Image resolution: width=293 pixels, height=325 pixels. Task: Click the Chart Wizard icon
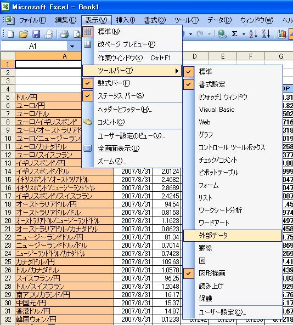click(x=282, y=34)
